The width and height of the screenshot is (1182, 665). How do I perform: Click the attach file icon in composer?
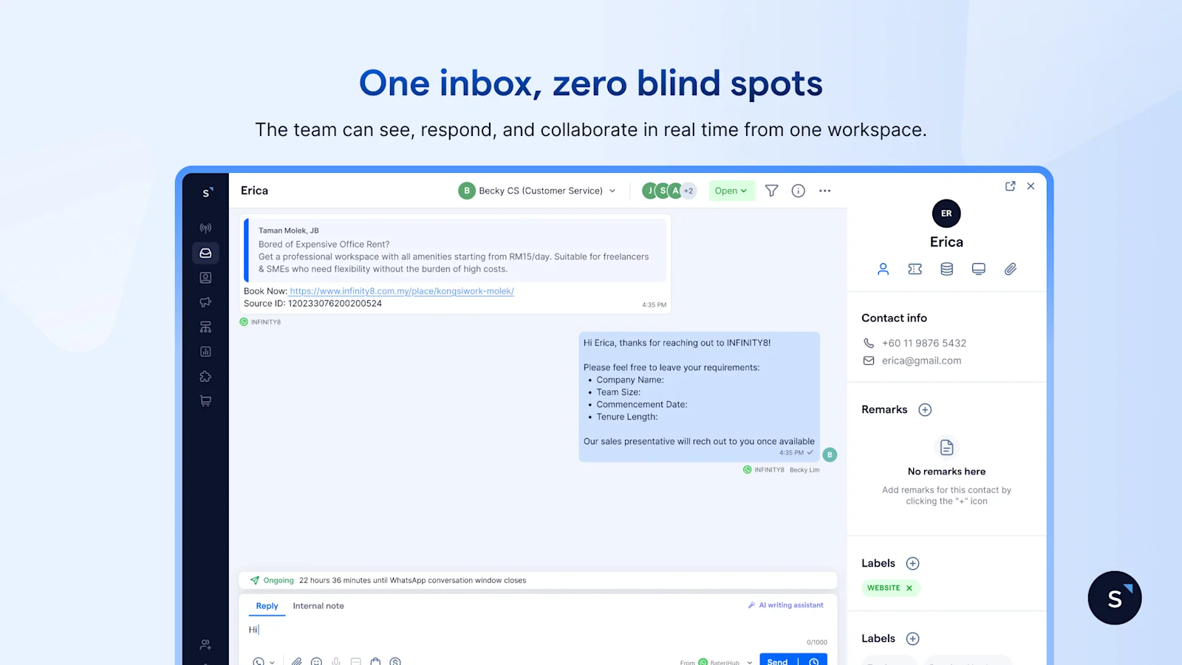[x=296, y=661]
